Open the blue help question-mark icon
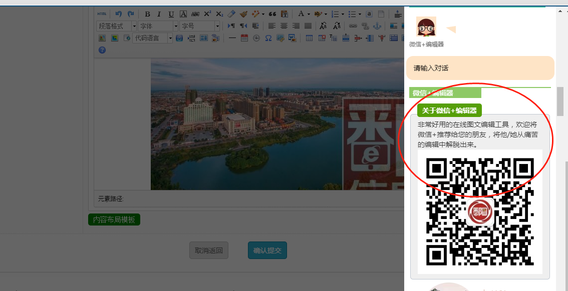 tap(102, 50)
